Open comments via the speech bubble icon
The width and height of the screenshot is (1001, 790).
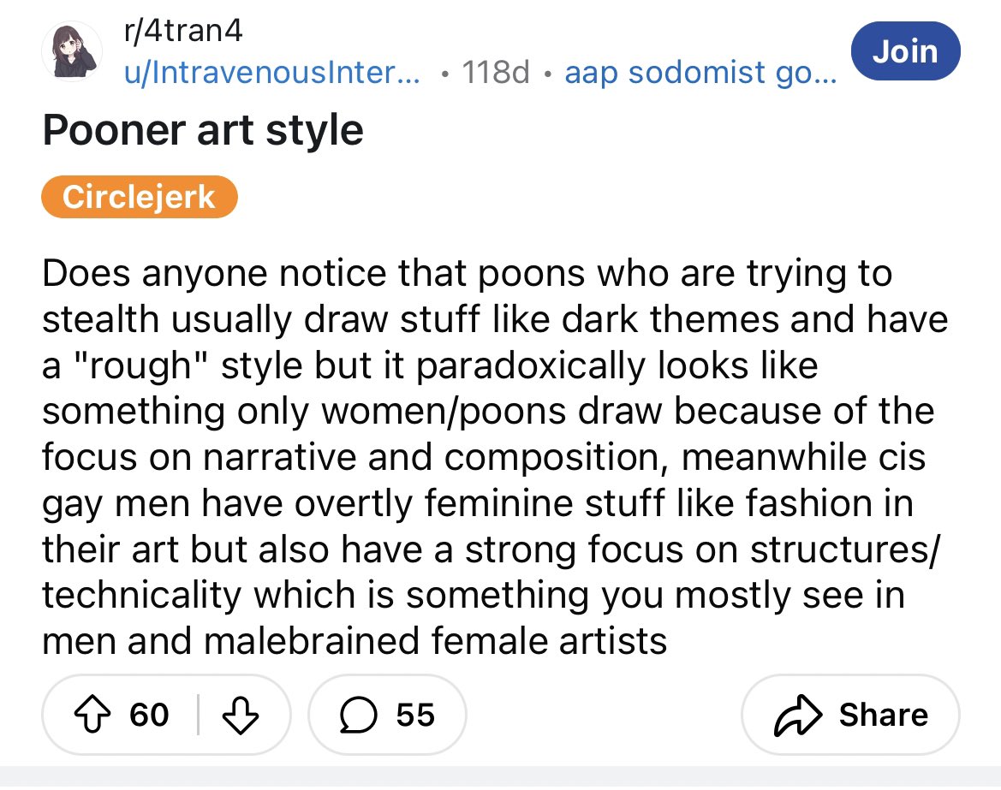pos(352,715)
